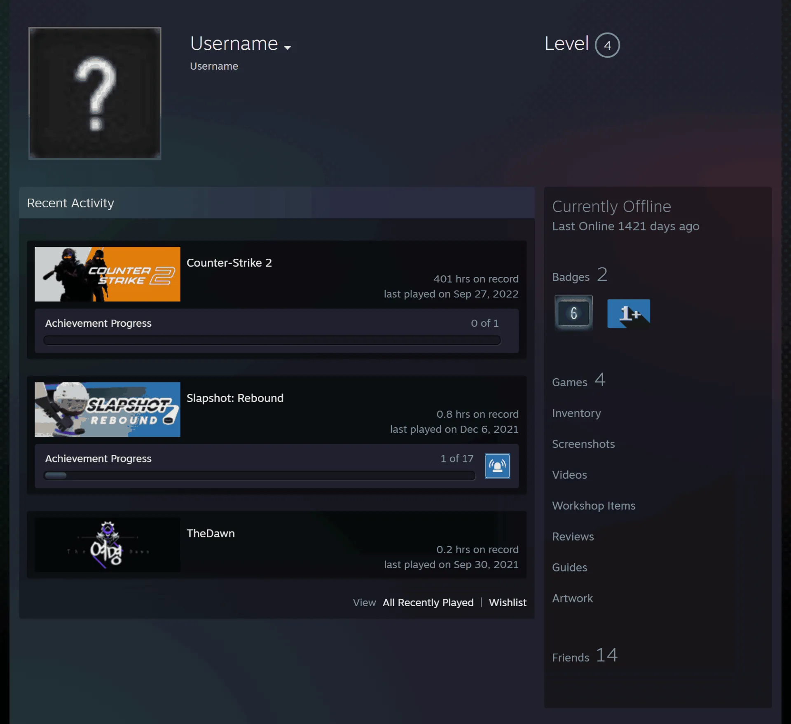This screenshot has height=724, width=791.
Task: Open the Username dropdown arrow
Action: [x=288, y=47]
